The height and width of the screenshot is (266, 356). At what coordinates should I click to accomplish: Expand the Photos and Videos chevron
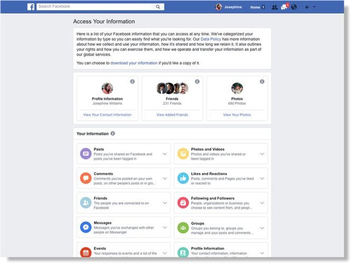pyautogui.click(x=262, y=154)
